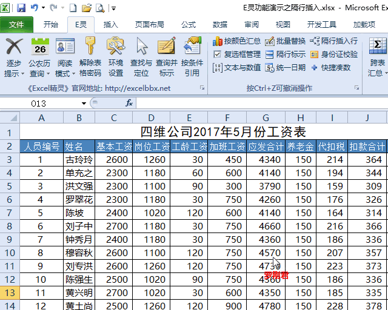Click the Open folder icon

point(87,8)
